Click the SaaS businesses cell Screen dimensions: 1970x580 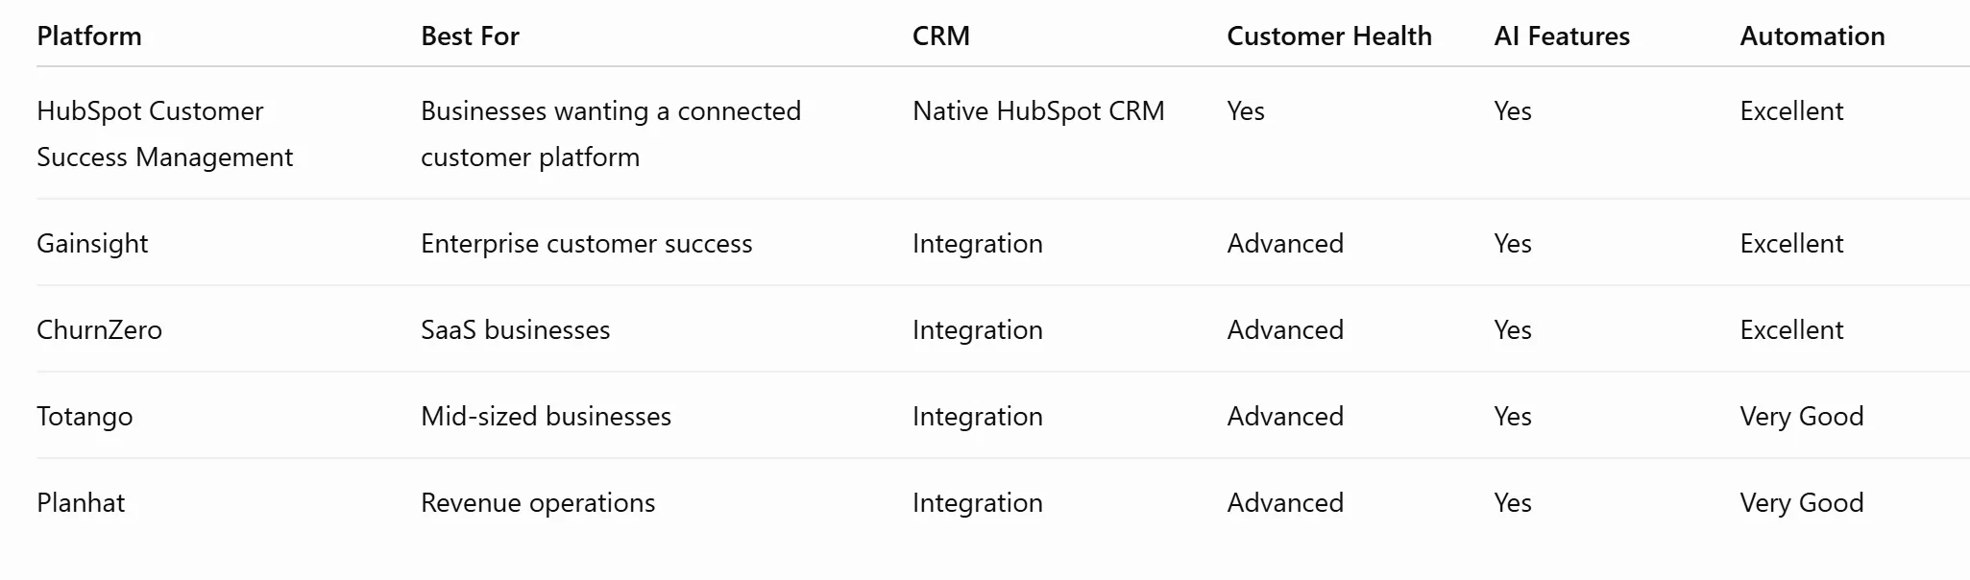(516, 330)
